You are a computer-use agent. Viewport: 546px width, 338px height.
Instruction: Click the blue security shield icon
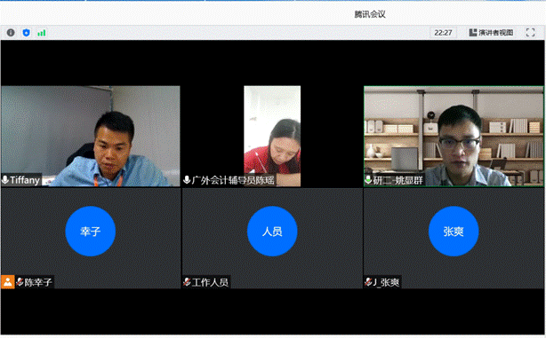26,33
